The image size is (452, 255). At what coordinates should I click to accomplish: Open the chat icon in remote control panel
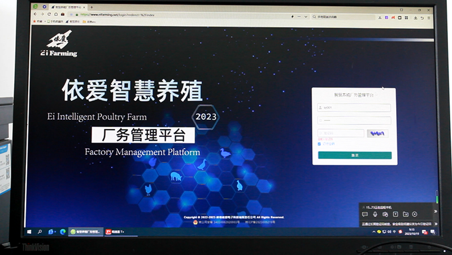[x=365, y=214]
